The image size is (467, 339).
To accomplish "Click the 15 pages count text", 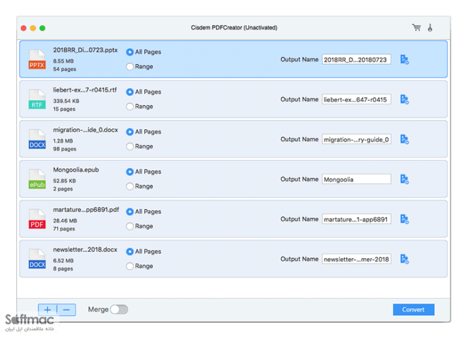I will coord(64,109).
